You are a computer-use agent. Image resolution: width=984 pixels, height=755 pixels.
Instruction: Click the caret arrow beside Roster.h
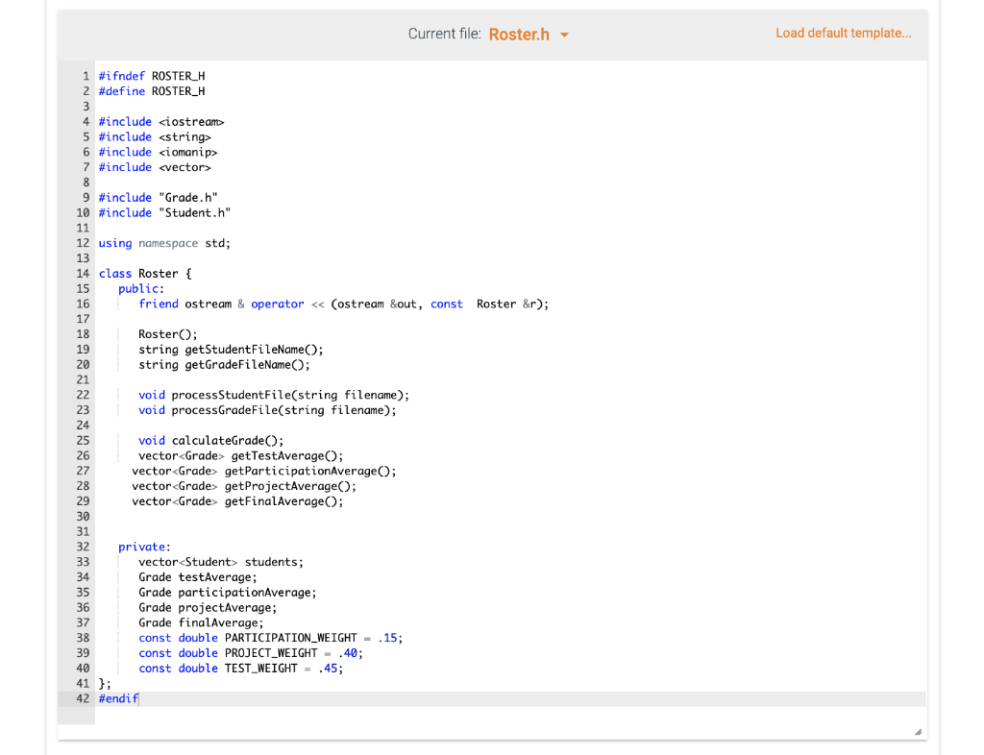pos(563,34)
